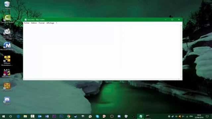Select the Lanceur de fiches desktop shortcut

click(x=7, y=33)
